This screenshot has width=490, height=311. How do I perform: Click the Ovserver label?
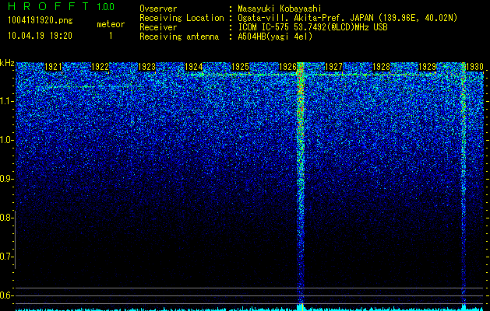[158, 9]
